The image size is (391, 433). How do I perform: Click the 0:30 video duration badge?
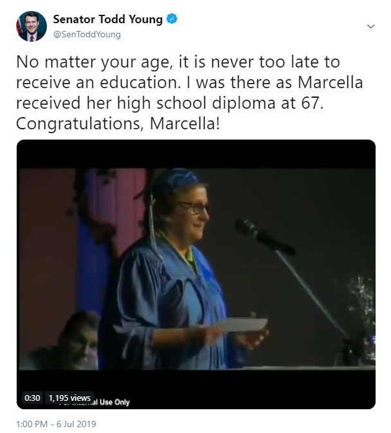click(32, 398)
